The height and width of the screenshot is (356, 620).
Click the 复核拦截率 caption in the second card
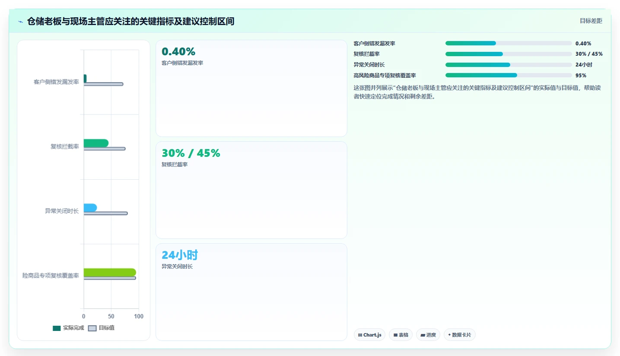[175, 165]
